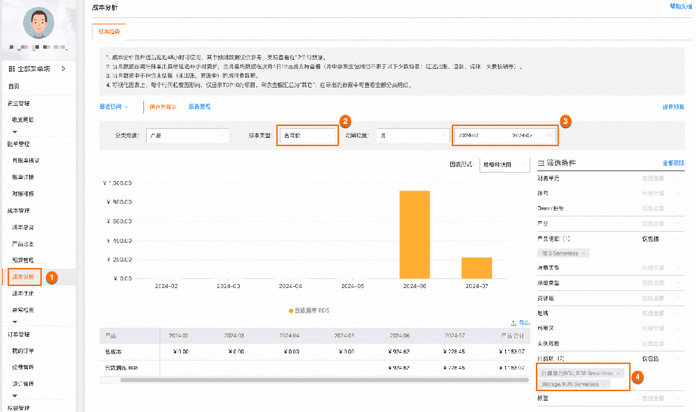Screen dimensions: 696x412
Task: Click the 导出 export icon above table
Action: [514, 323]
